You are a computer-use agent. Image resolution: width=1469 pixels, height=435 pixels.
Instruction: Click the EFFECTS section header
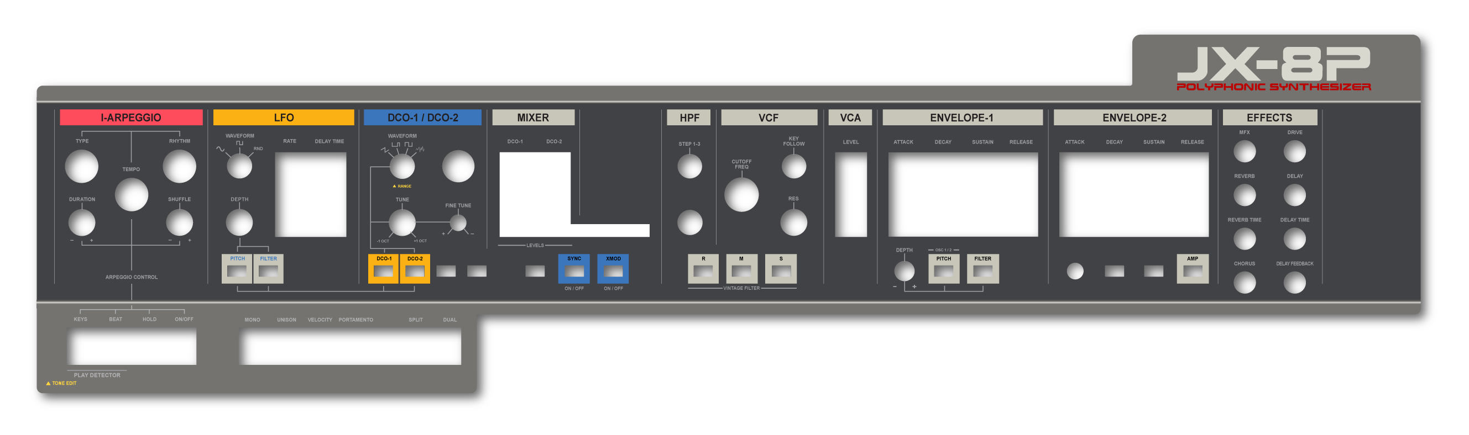[1269, 117]
